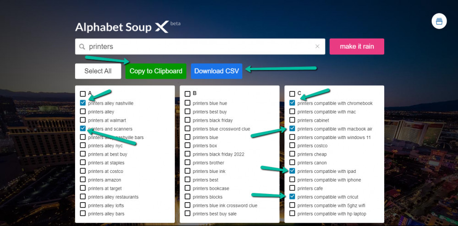The height and width of the screenshot is (226, 458).
Task: Check the plain printers black friday option
Action: coord(187,120)
